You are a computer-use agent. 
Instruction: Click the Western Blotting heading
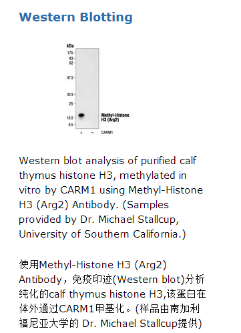(76, 17)
